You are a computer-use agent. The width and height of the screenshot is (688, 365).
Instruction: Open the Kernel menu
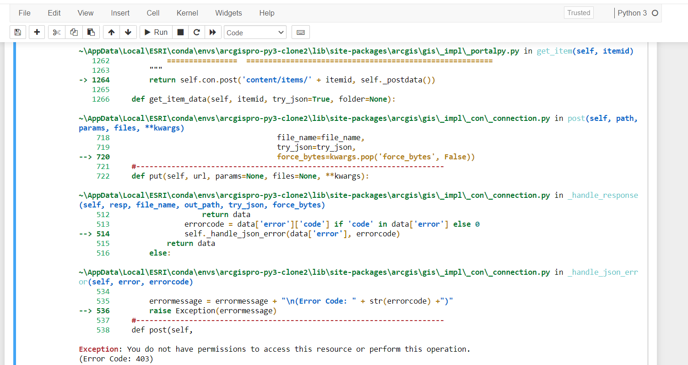point(188,13)
